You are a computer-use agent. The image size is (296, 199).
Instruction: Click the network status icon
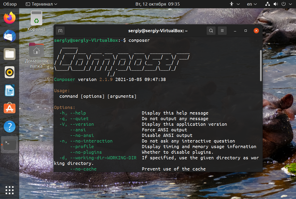(268, 4)
